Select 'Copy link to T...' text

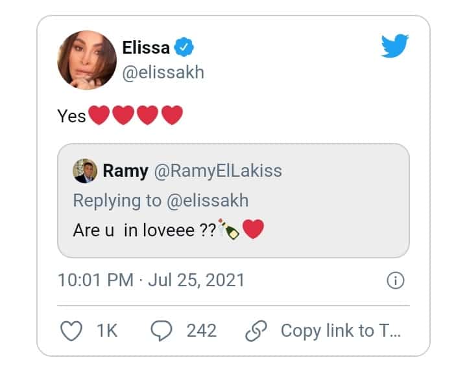point(341,331)
